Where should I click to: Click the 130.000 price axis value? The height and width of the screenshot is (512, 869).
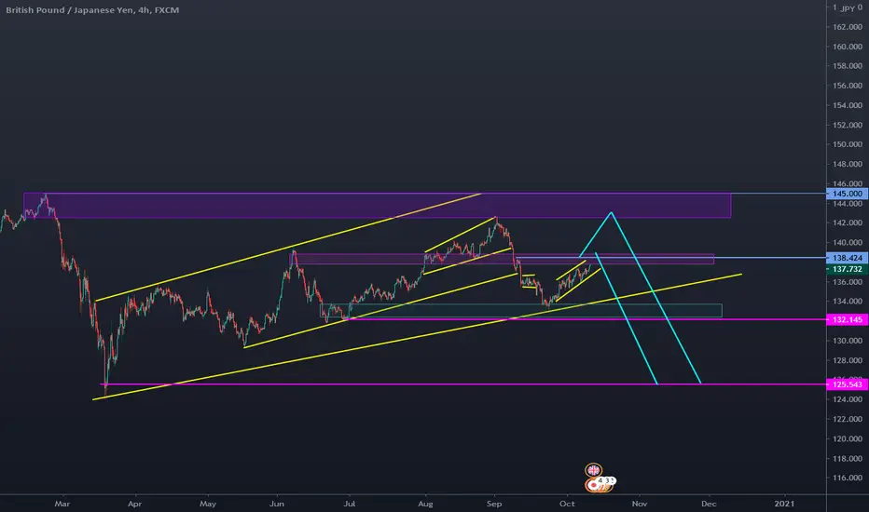coord(848,341)
